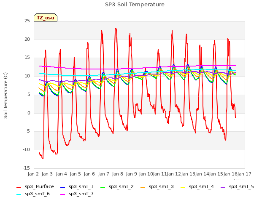Click the green sp3_smT_2 legend swatch
The width and height of the screenshot is (270, 202).
click(103, 187)
